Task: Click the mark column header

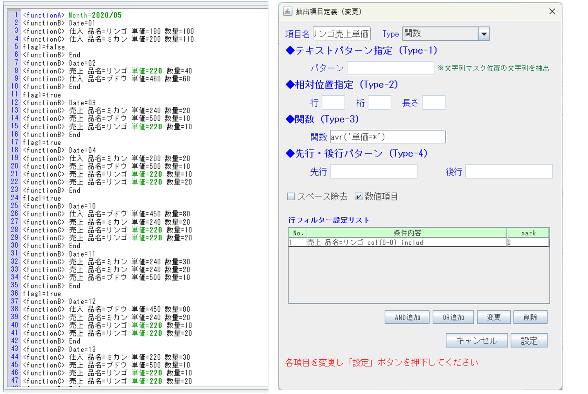Action: (528, 233)
